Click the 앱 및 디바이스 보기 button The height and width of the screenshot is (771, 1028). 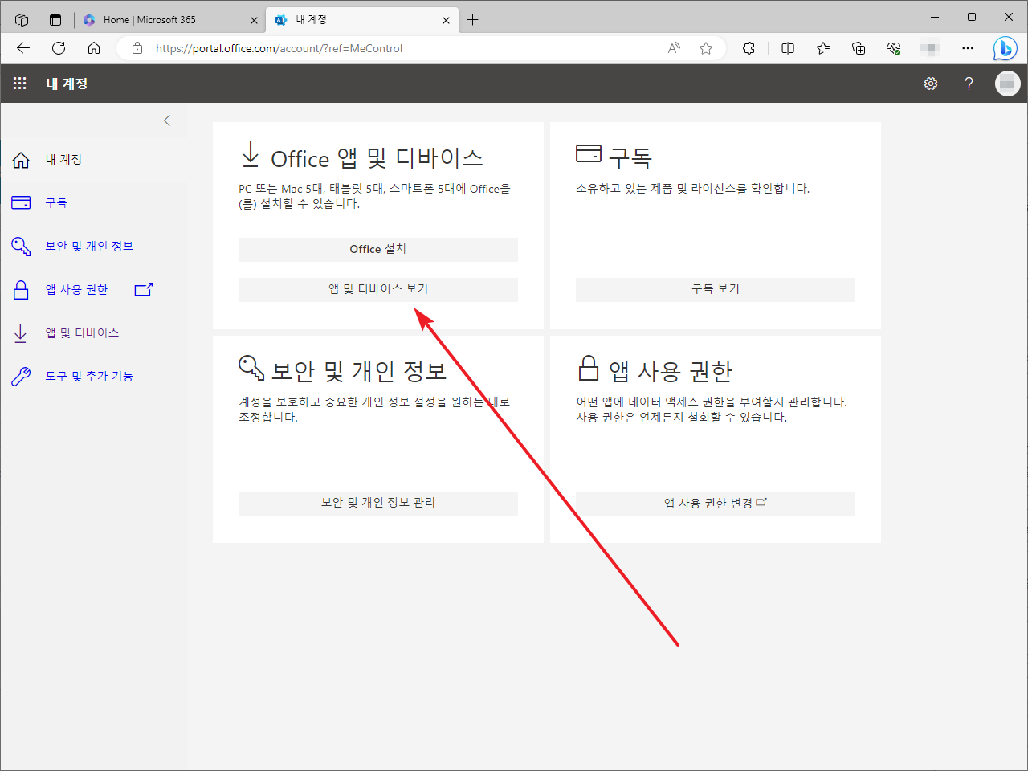point(378,289)
